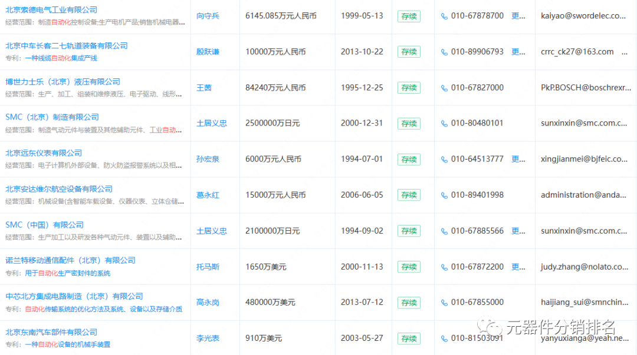Click phone icon beside 010-67878700
This screenshot has height=355, width=637.
pyautogui.click(x=445, y=16)
